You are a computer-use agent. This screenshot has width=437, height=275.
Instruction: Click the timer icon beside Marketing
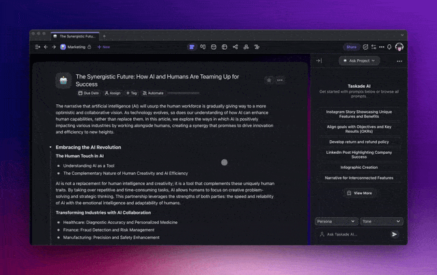click(x=89, y=47)
